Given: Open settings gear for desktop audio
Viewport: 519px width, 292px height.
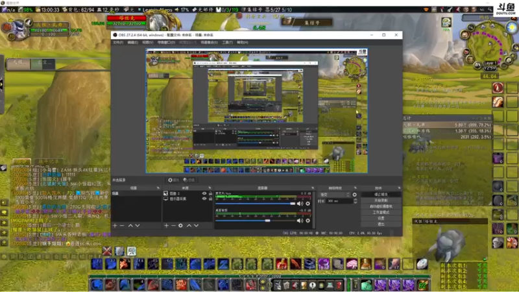Looking at the screenshot, I should click(x=308, y=221).
